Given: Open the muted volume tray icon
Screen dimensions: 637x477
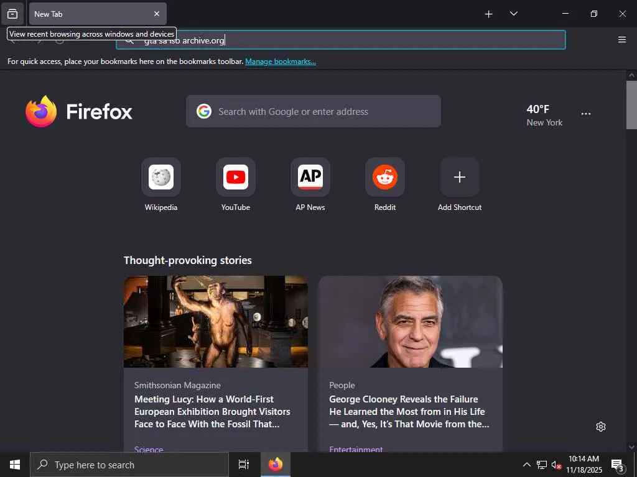Looking at the screenshot, I should click(x=556, y=465).
